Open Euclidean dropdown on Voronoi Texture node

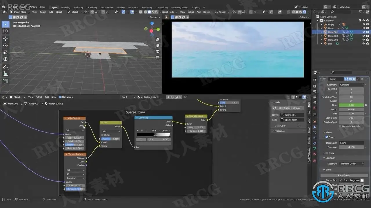tap(76, 178)
